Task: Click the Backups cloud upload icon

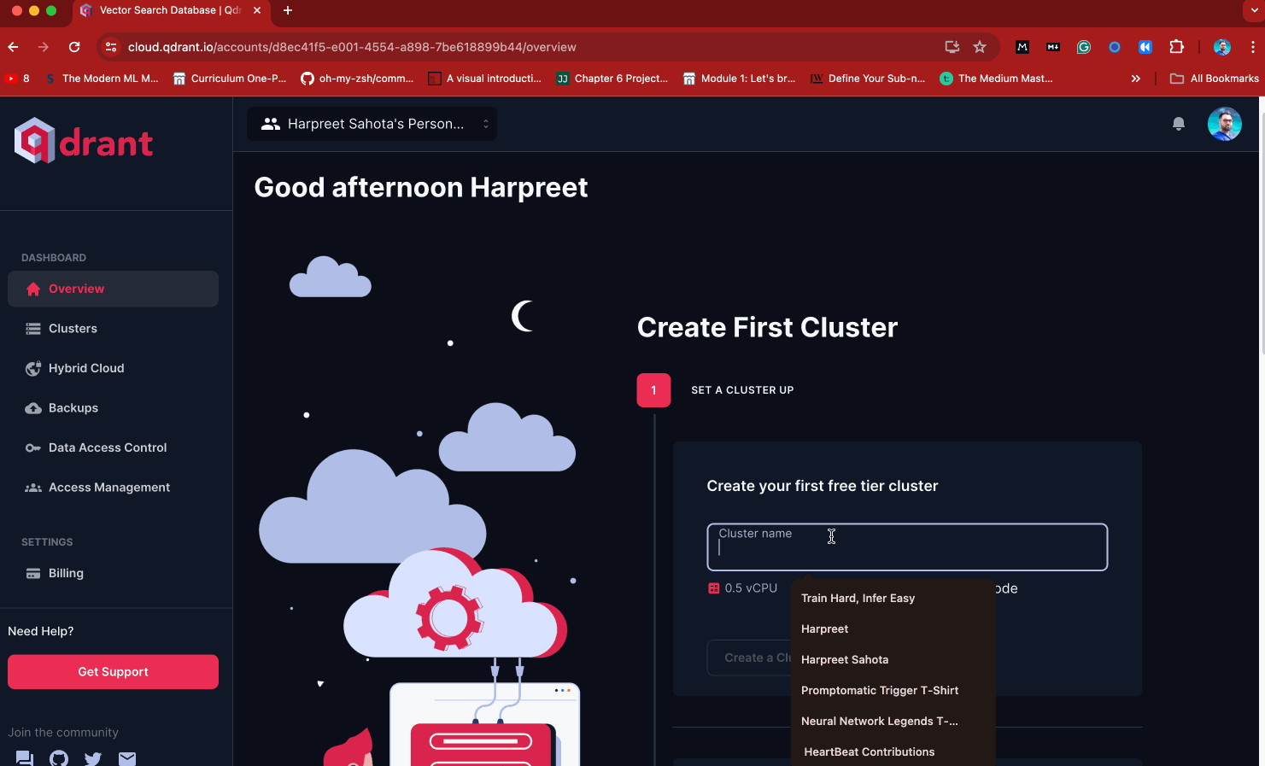Action: click(33, 408)
